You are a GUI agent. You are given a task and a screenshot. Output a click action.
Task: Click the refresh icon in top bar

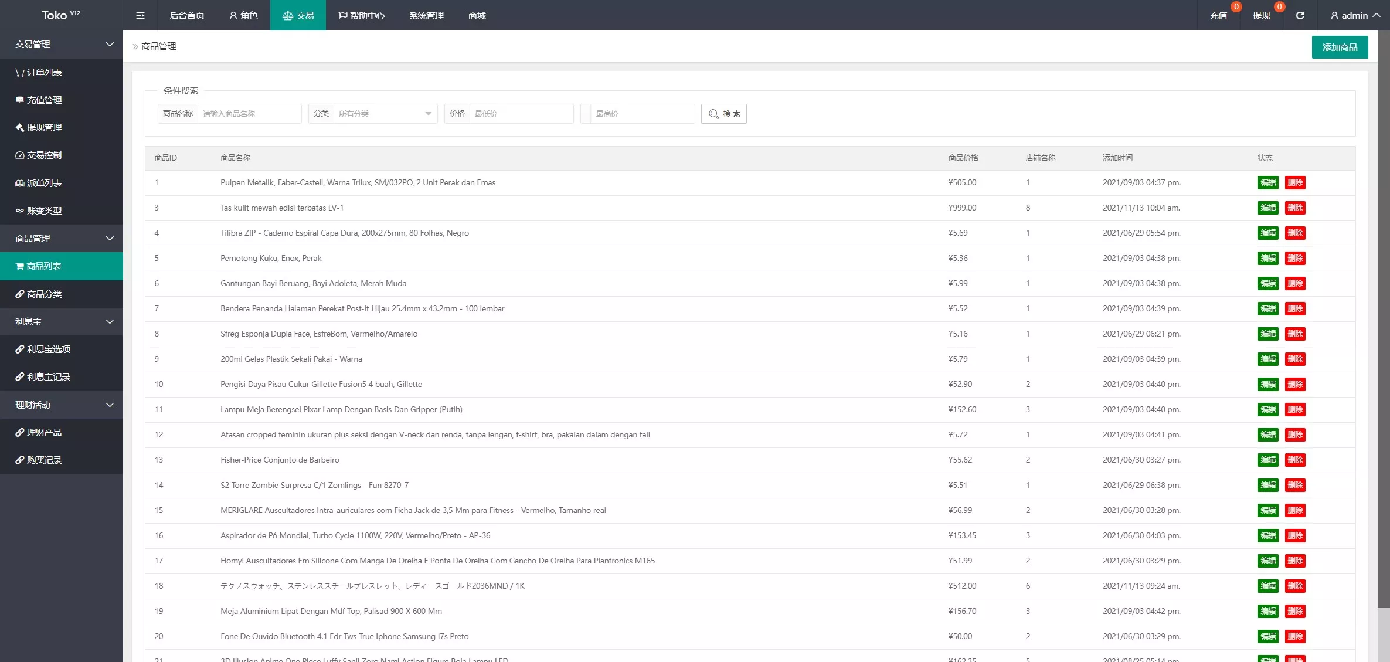(1300, 15)
